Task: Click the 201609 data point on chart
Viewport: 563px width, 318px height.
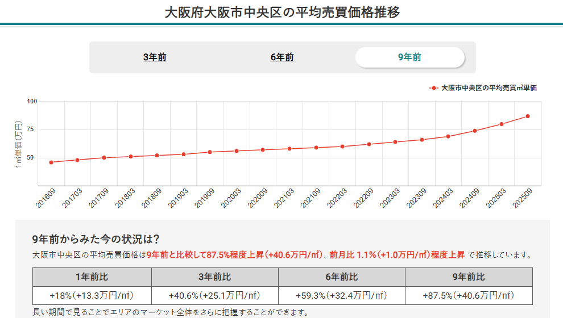Action: tap(51, 162)
